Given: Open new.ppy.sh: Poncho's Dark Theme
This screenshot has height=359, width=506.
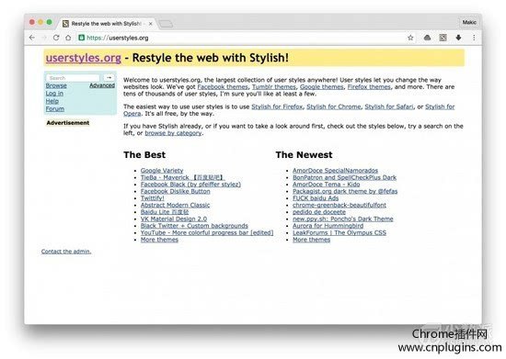Looking at the screenshot, I should click(x=343, y=219).
